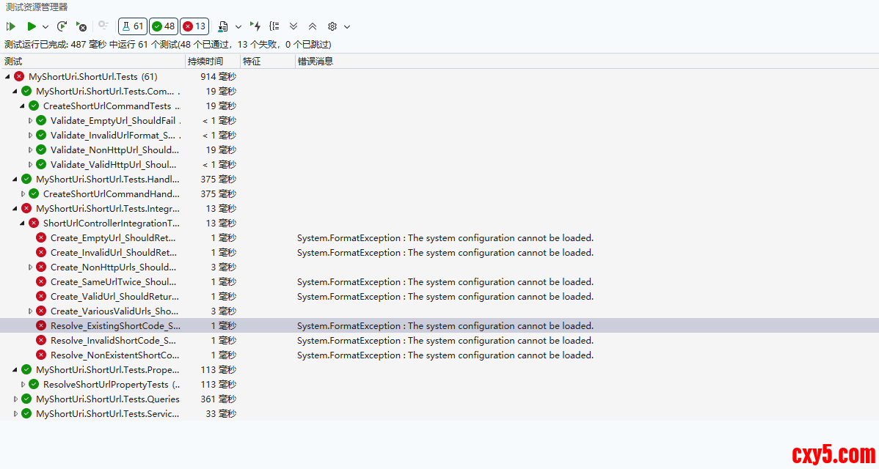Click the Collapse All double-chevron-up icon
The width and height of the screenshot is (879, 469).
point(313,26)
